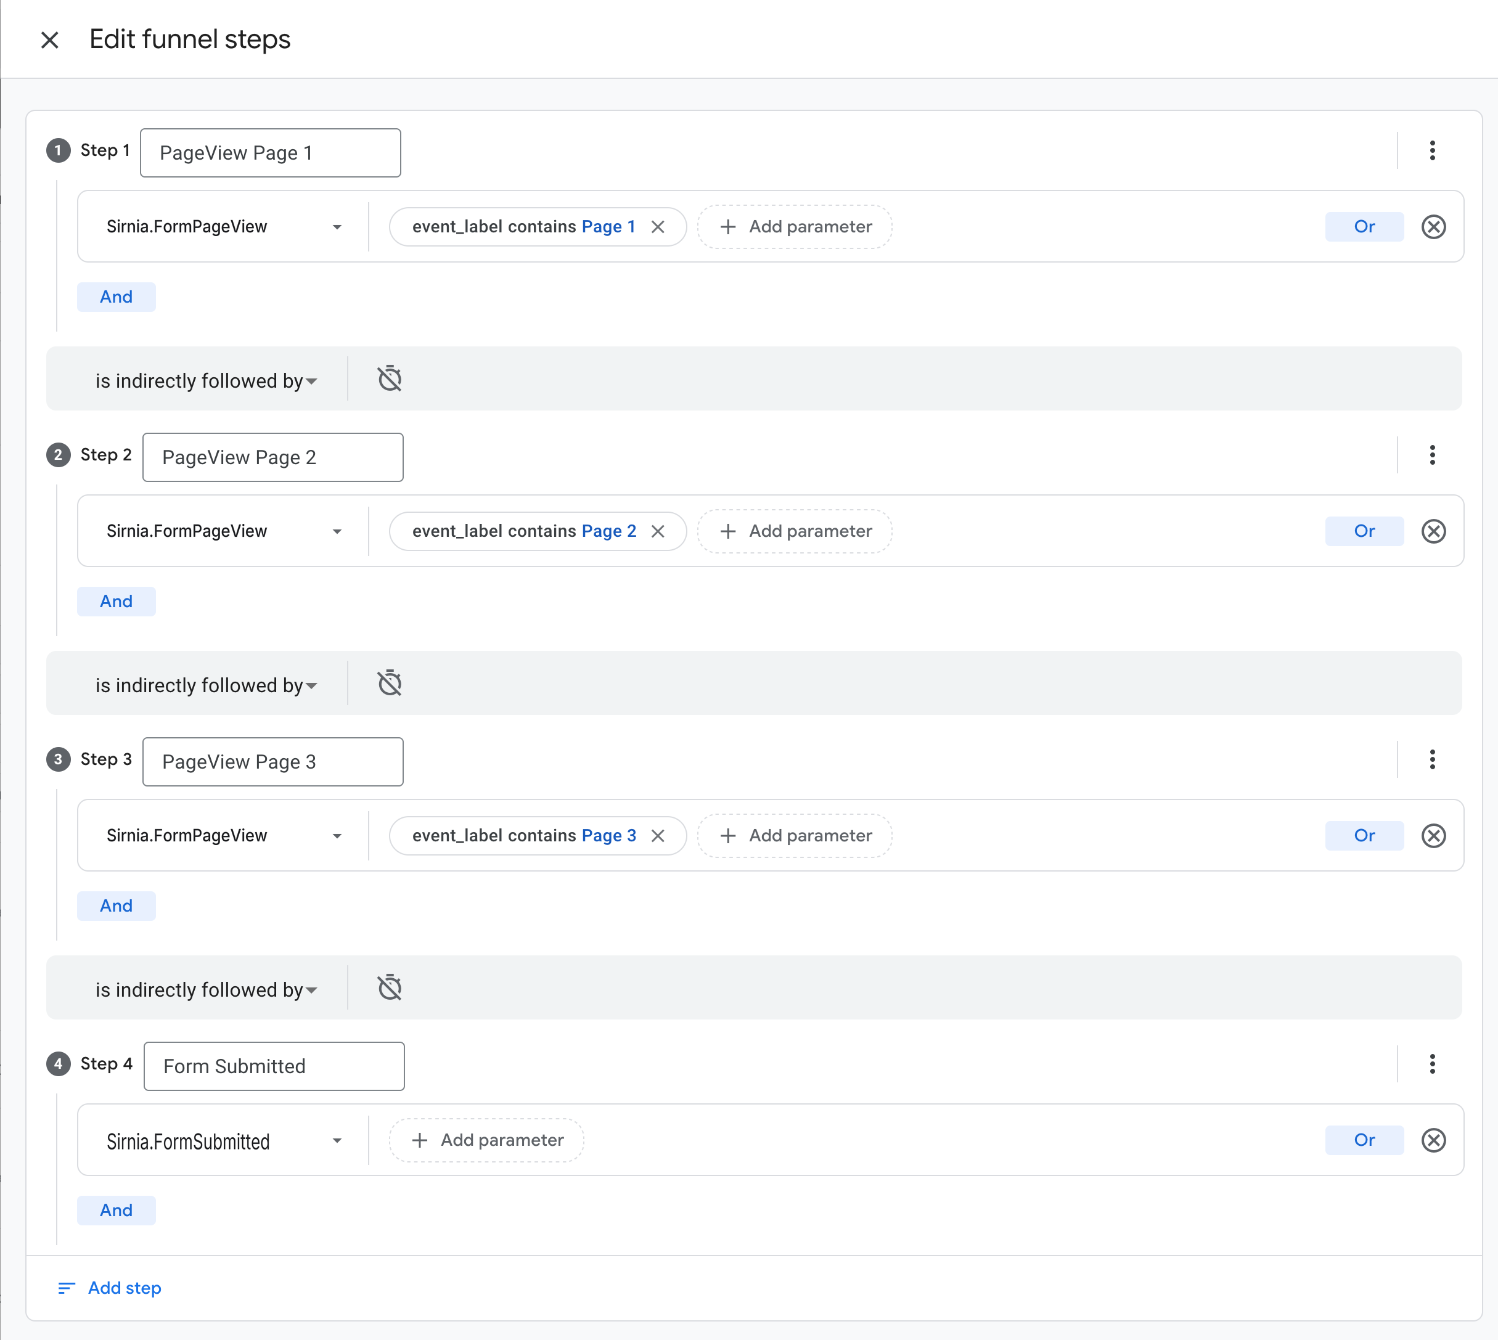Delete the 'Page 3' event_label parameter
Screen dimensions: 1498x1340
[x=658, y=836]
